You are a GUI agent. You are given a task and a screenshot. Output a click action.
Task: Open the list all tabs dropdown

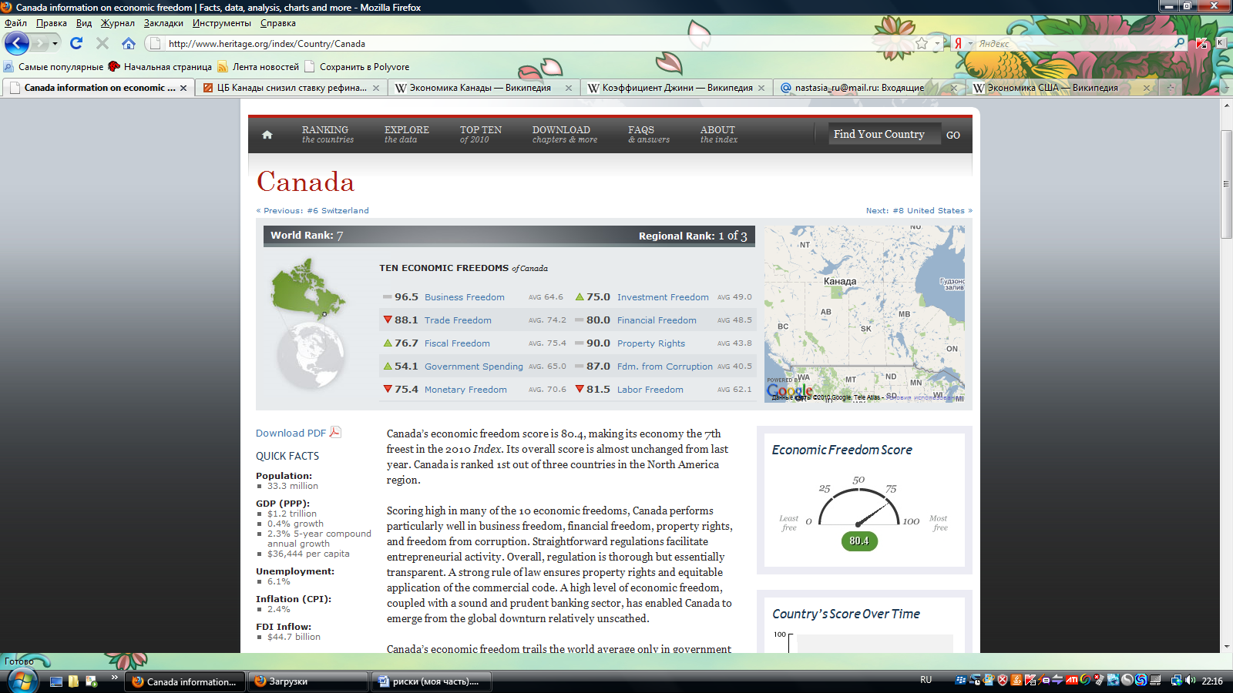(x=1225, y=88)
